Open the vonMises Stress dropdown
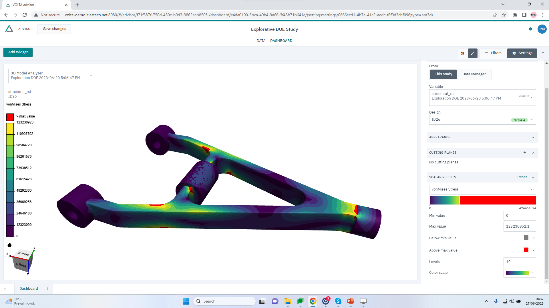 pos(482,189)
